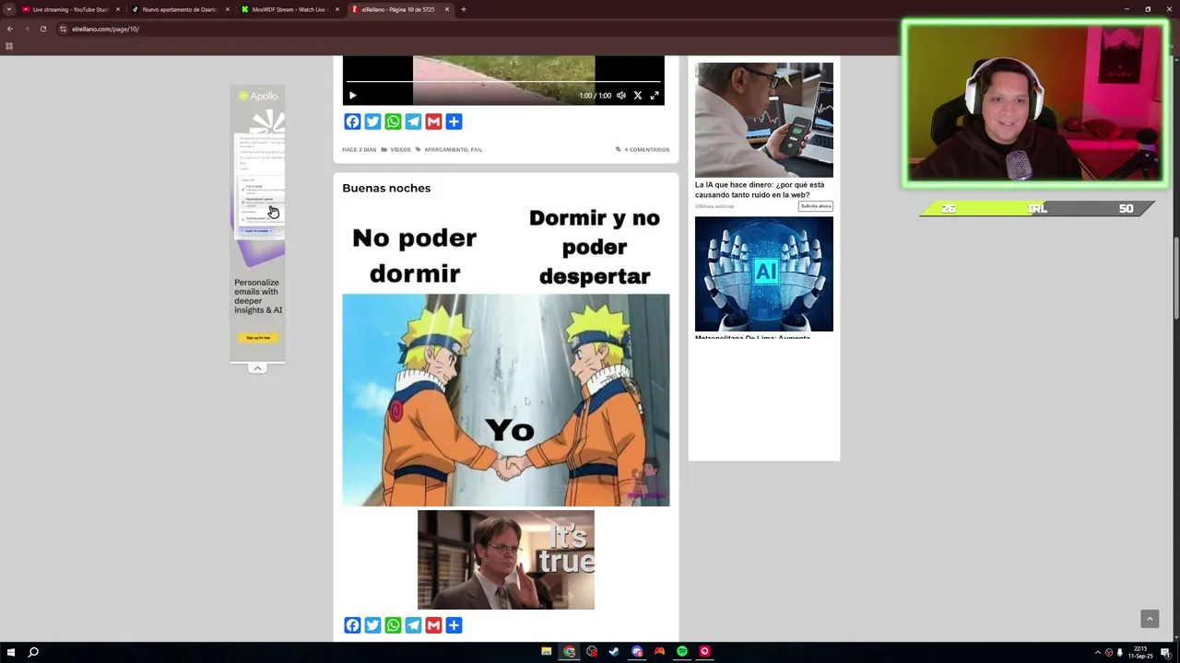Open the Buenas noches post title
Image resolution: width=1180 pixels, height=663 pixels.
click(x=386, y=188)
